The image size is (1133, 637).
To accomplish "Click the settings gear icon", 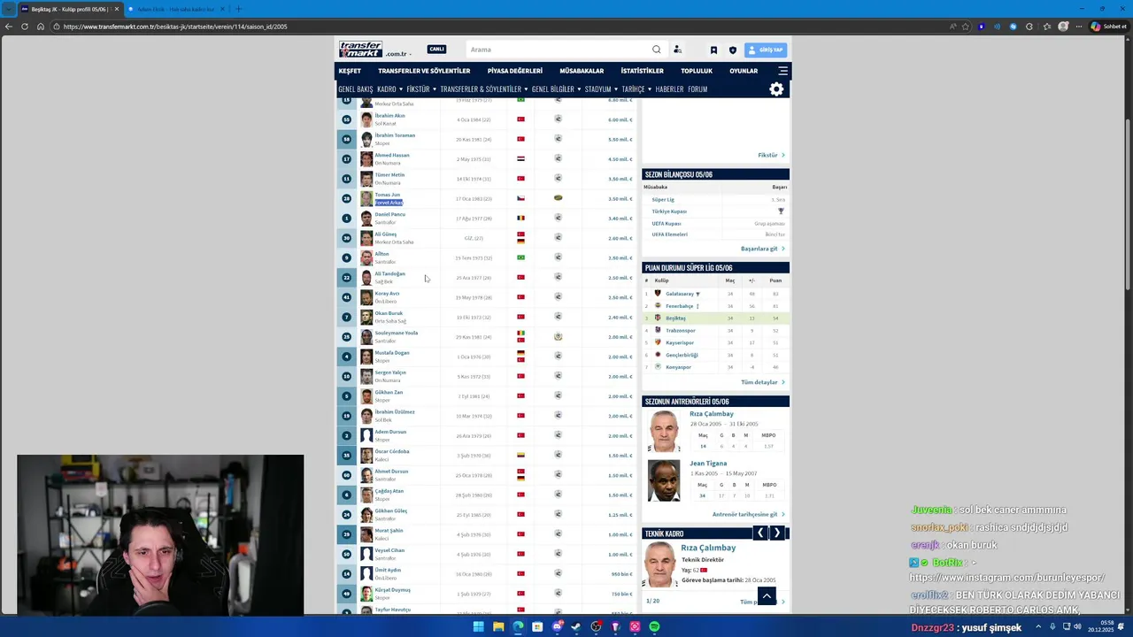I will point(776,89).
